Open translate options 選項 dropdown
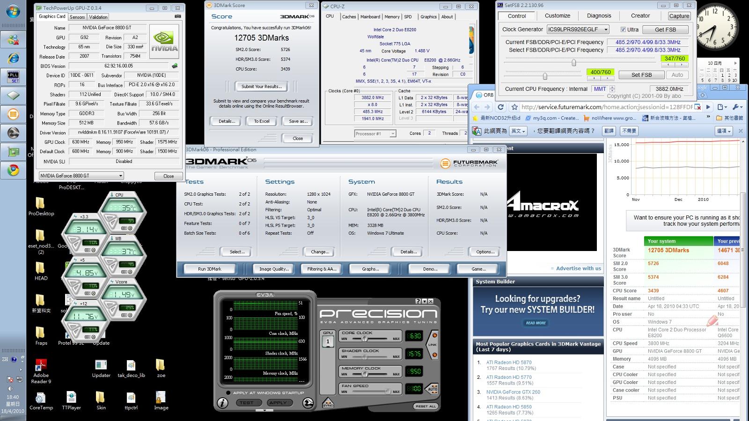 pos(724,131)
